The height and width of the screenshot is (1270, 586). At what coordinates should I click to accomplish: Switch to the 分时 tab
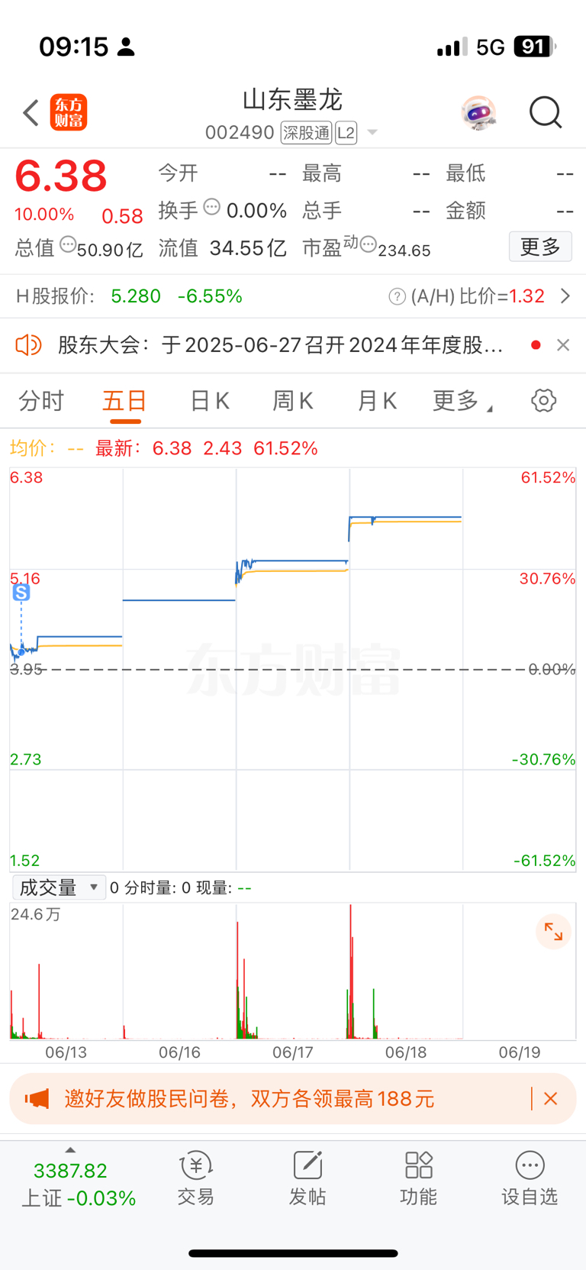pos(41,401)
